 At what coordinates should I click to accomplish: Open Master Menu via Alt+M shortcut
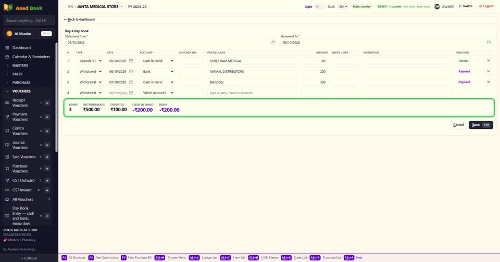coord(170,257)
